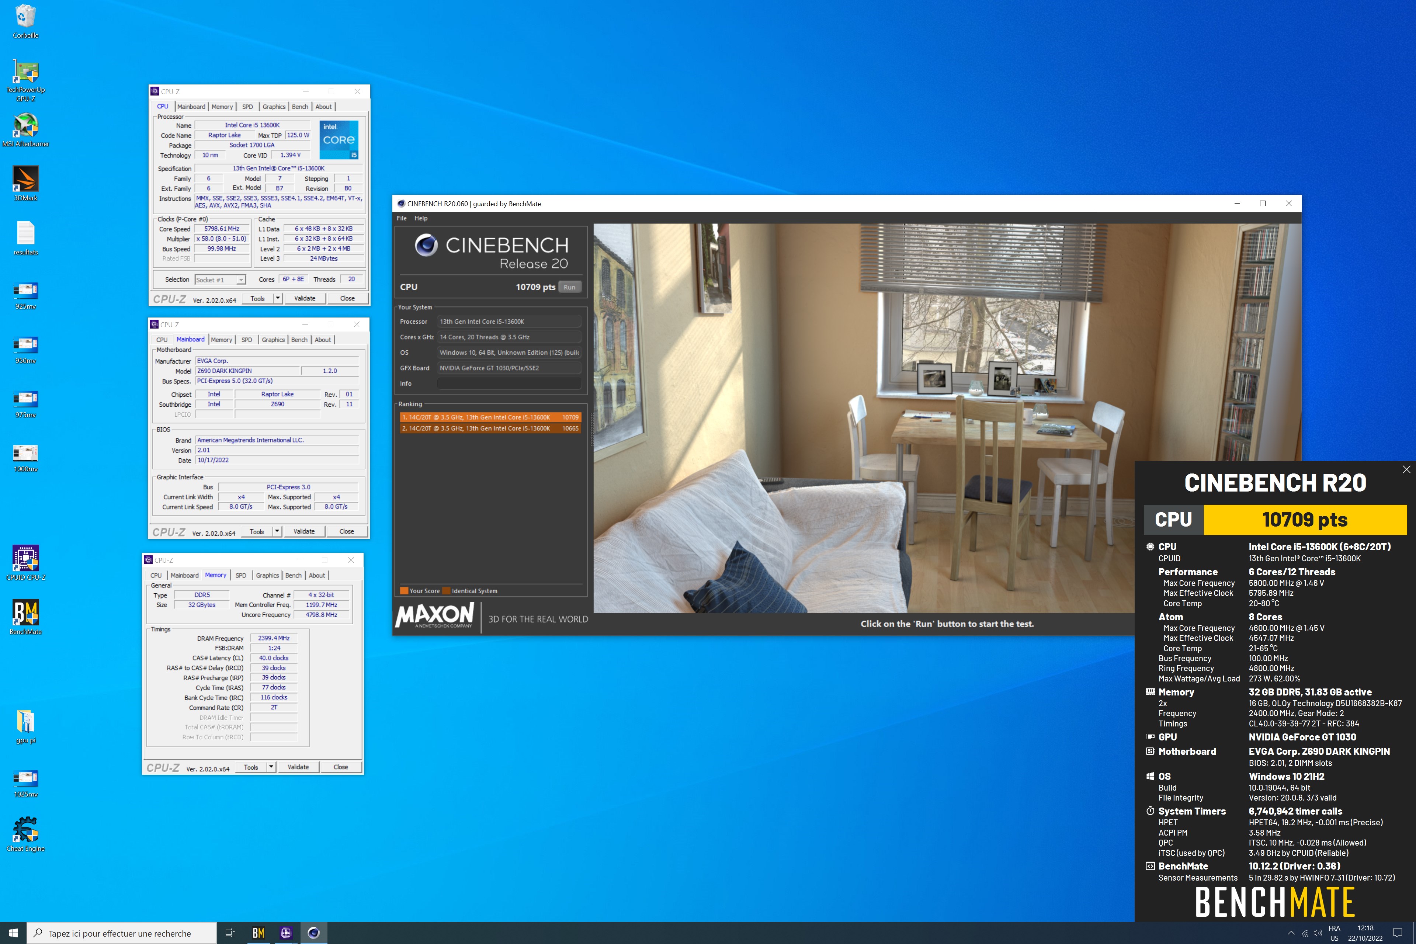This screenshot has height=944, width=1416.
Task: Click the 10709 pts score in BenchMate panel
Action: 1305,520
